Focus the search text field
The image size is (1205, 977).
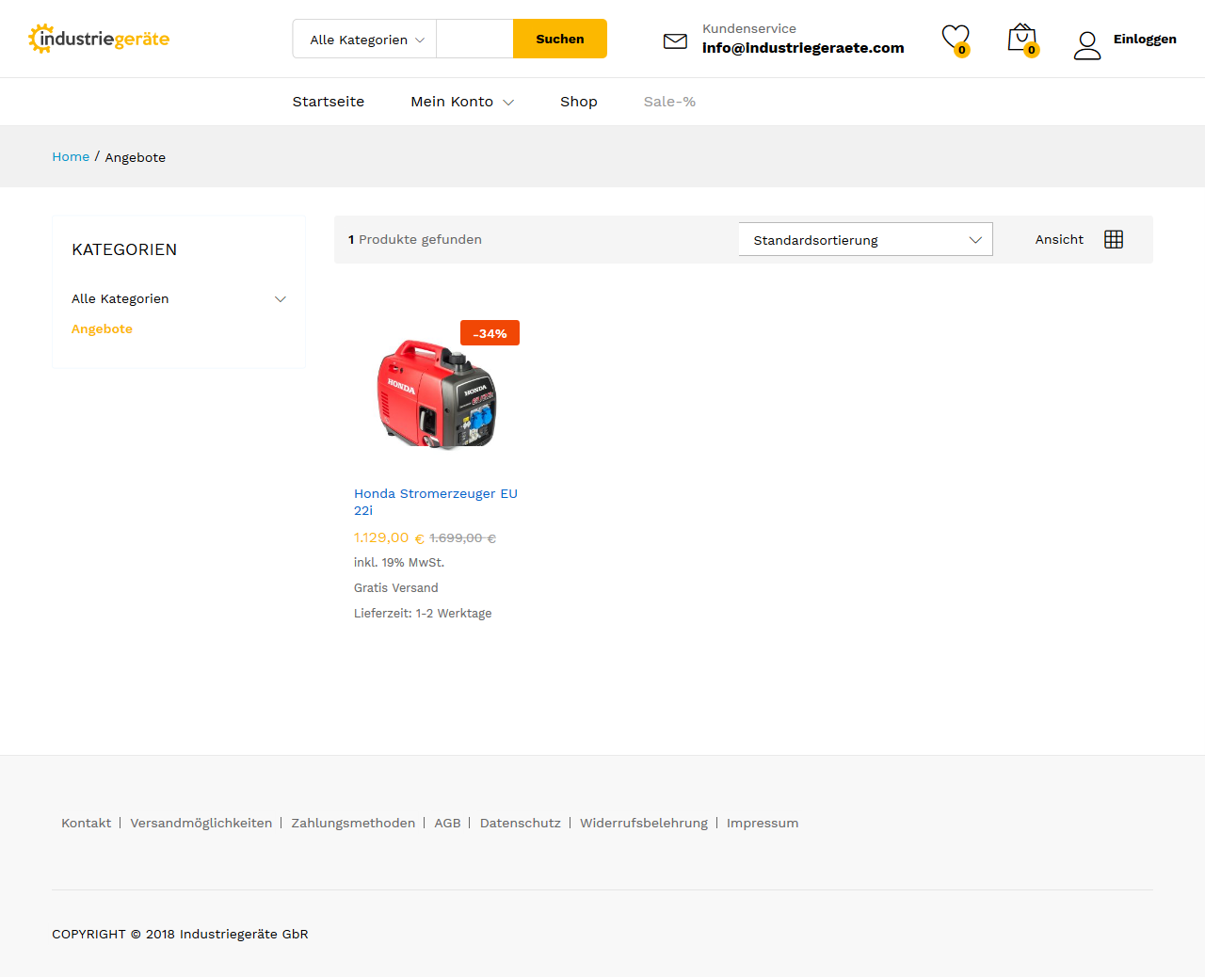[474, 39]
